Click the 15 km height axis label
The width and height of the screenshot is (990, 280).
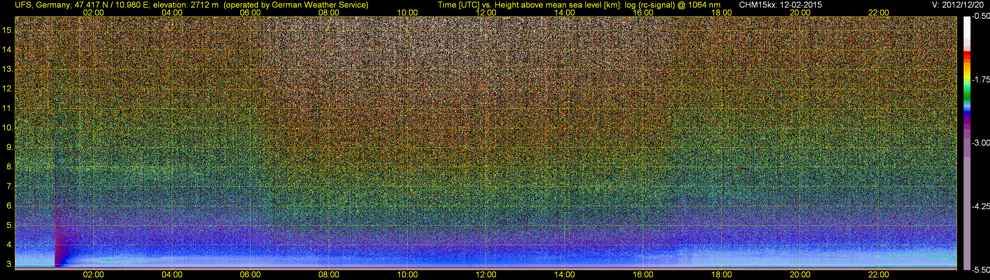tap(7, 30)
